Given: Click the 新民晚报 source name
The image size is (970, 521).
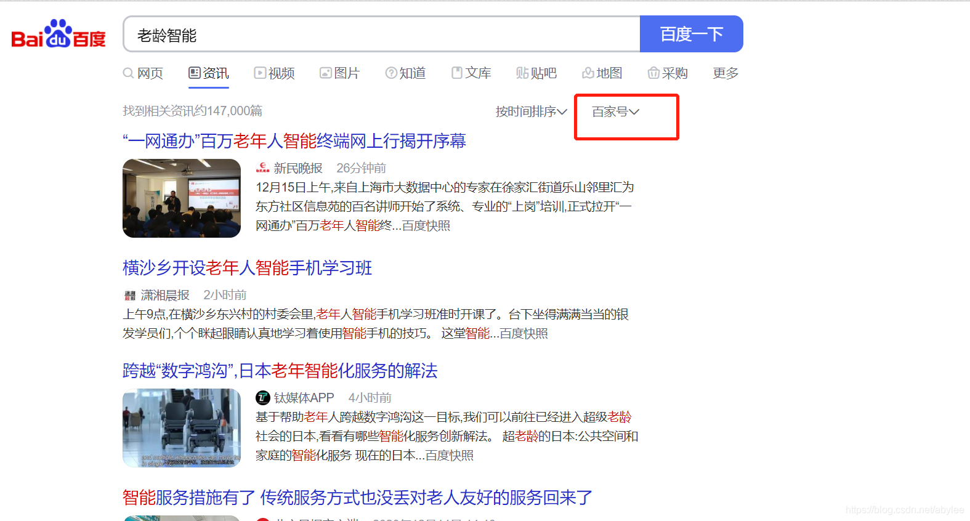Looking at the screenshot, I should (298, 168).
